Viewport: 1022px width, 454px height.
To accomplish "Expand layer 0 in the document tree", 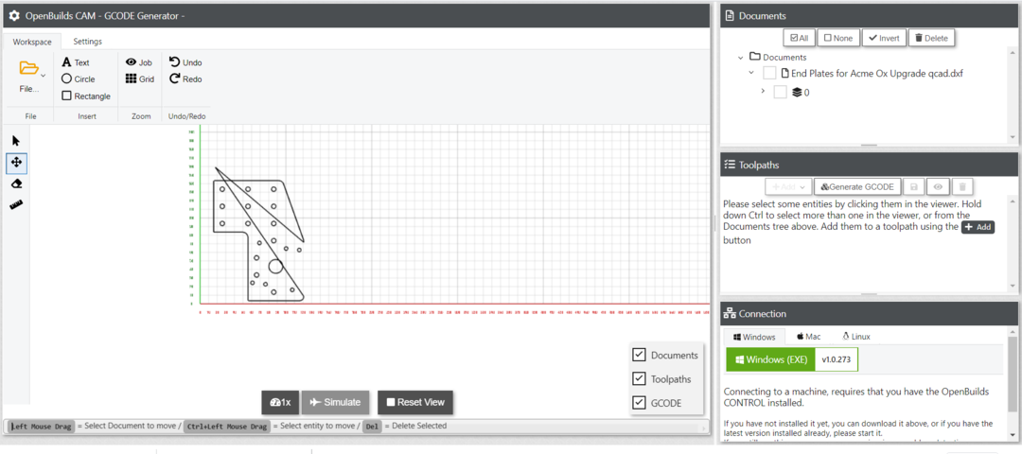I will pyautogui.click(x=763, y=92).
